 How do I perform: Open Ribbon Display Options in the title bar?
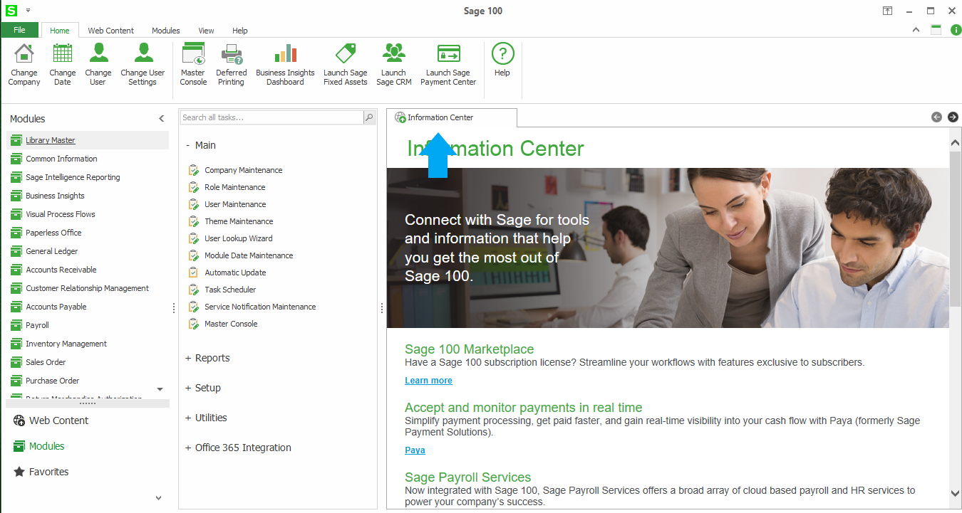pos(888,11)
